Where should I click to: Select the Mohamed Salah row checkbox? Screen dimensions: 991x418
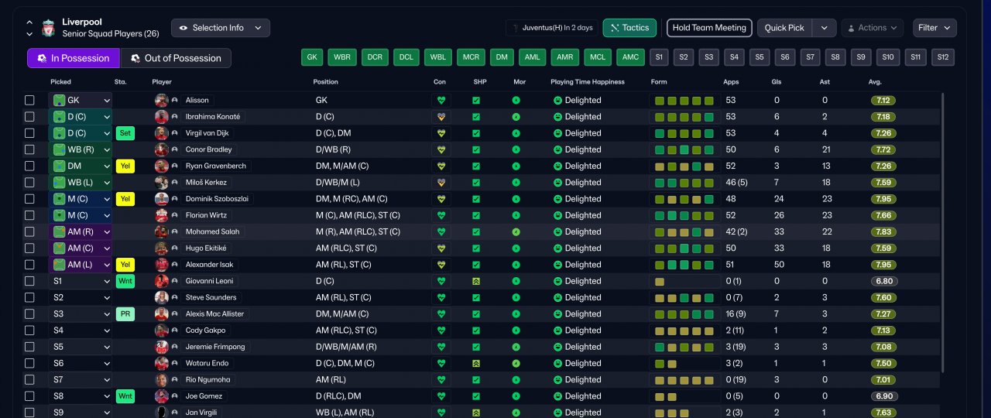(29, 231)
